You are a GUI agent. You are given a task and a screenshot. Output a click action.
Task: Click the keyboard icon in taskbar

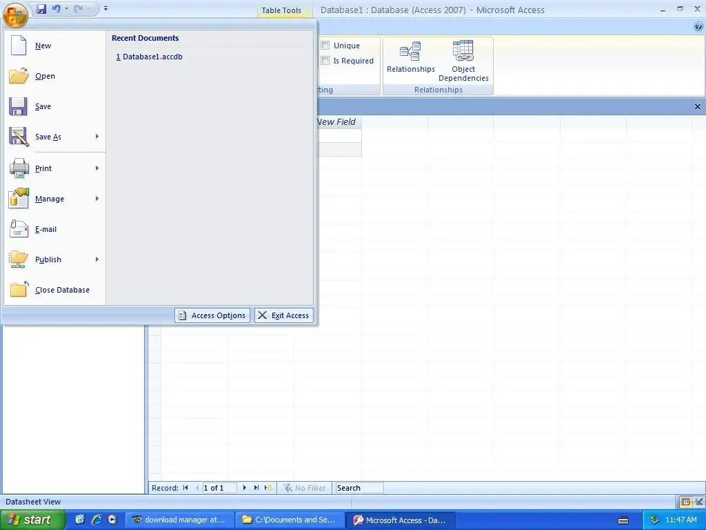coord(623,520)
